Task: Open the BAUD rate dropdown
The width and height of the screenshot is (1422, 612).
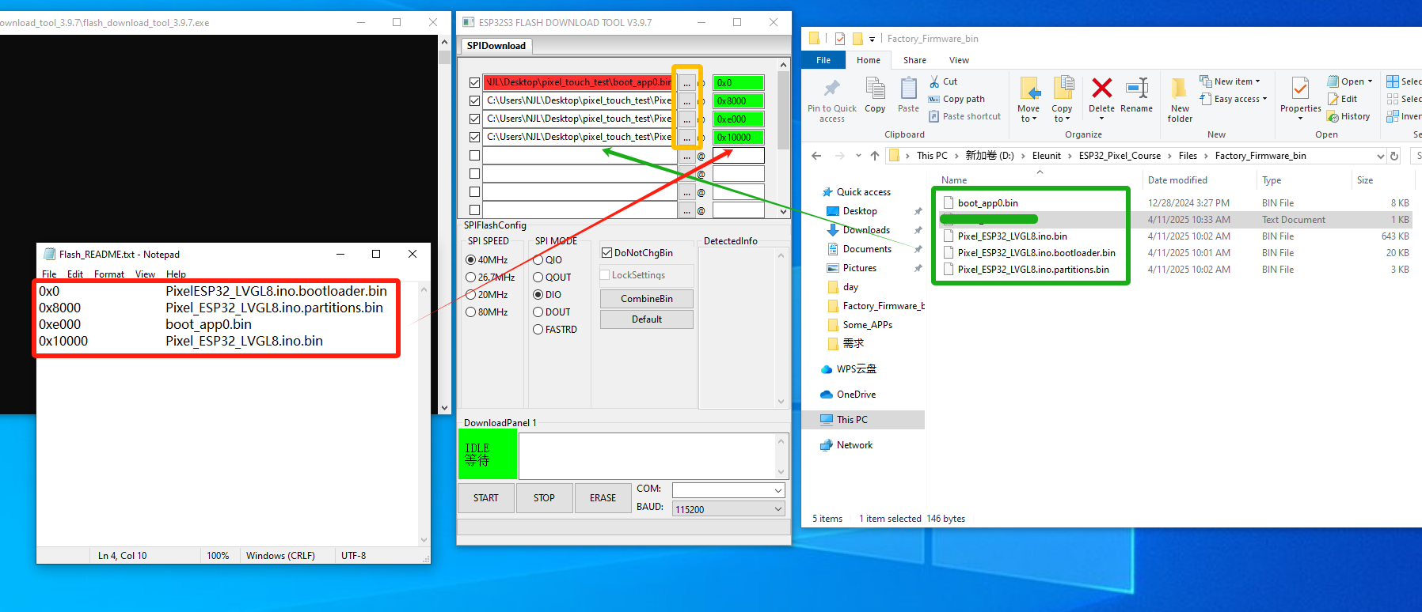Action: (778, 509)
